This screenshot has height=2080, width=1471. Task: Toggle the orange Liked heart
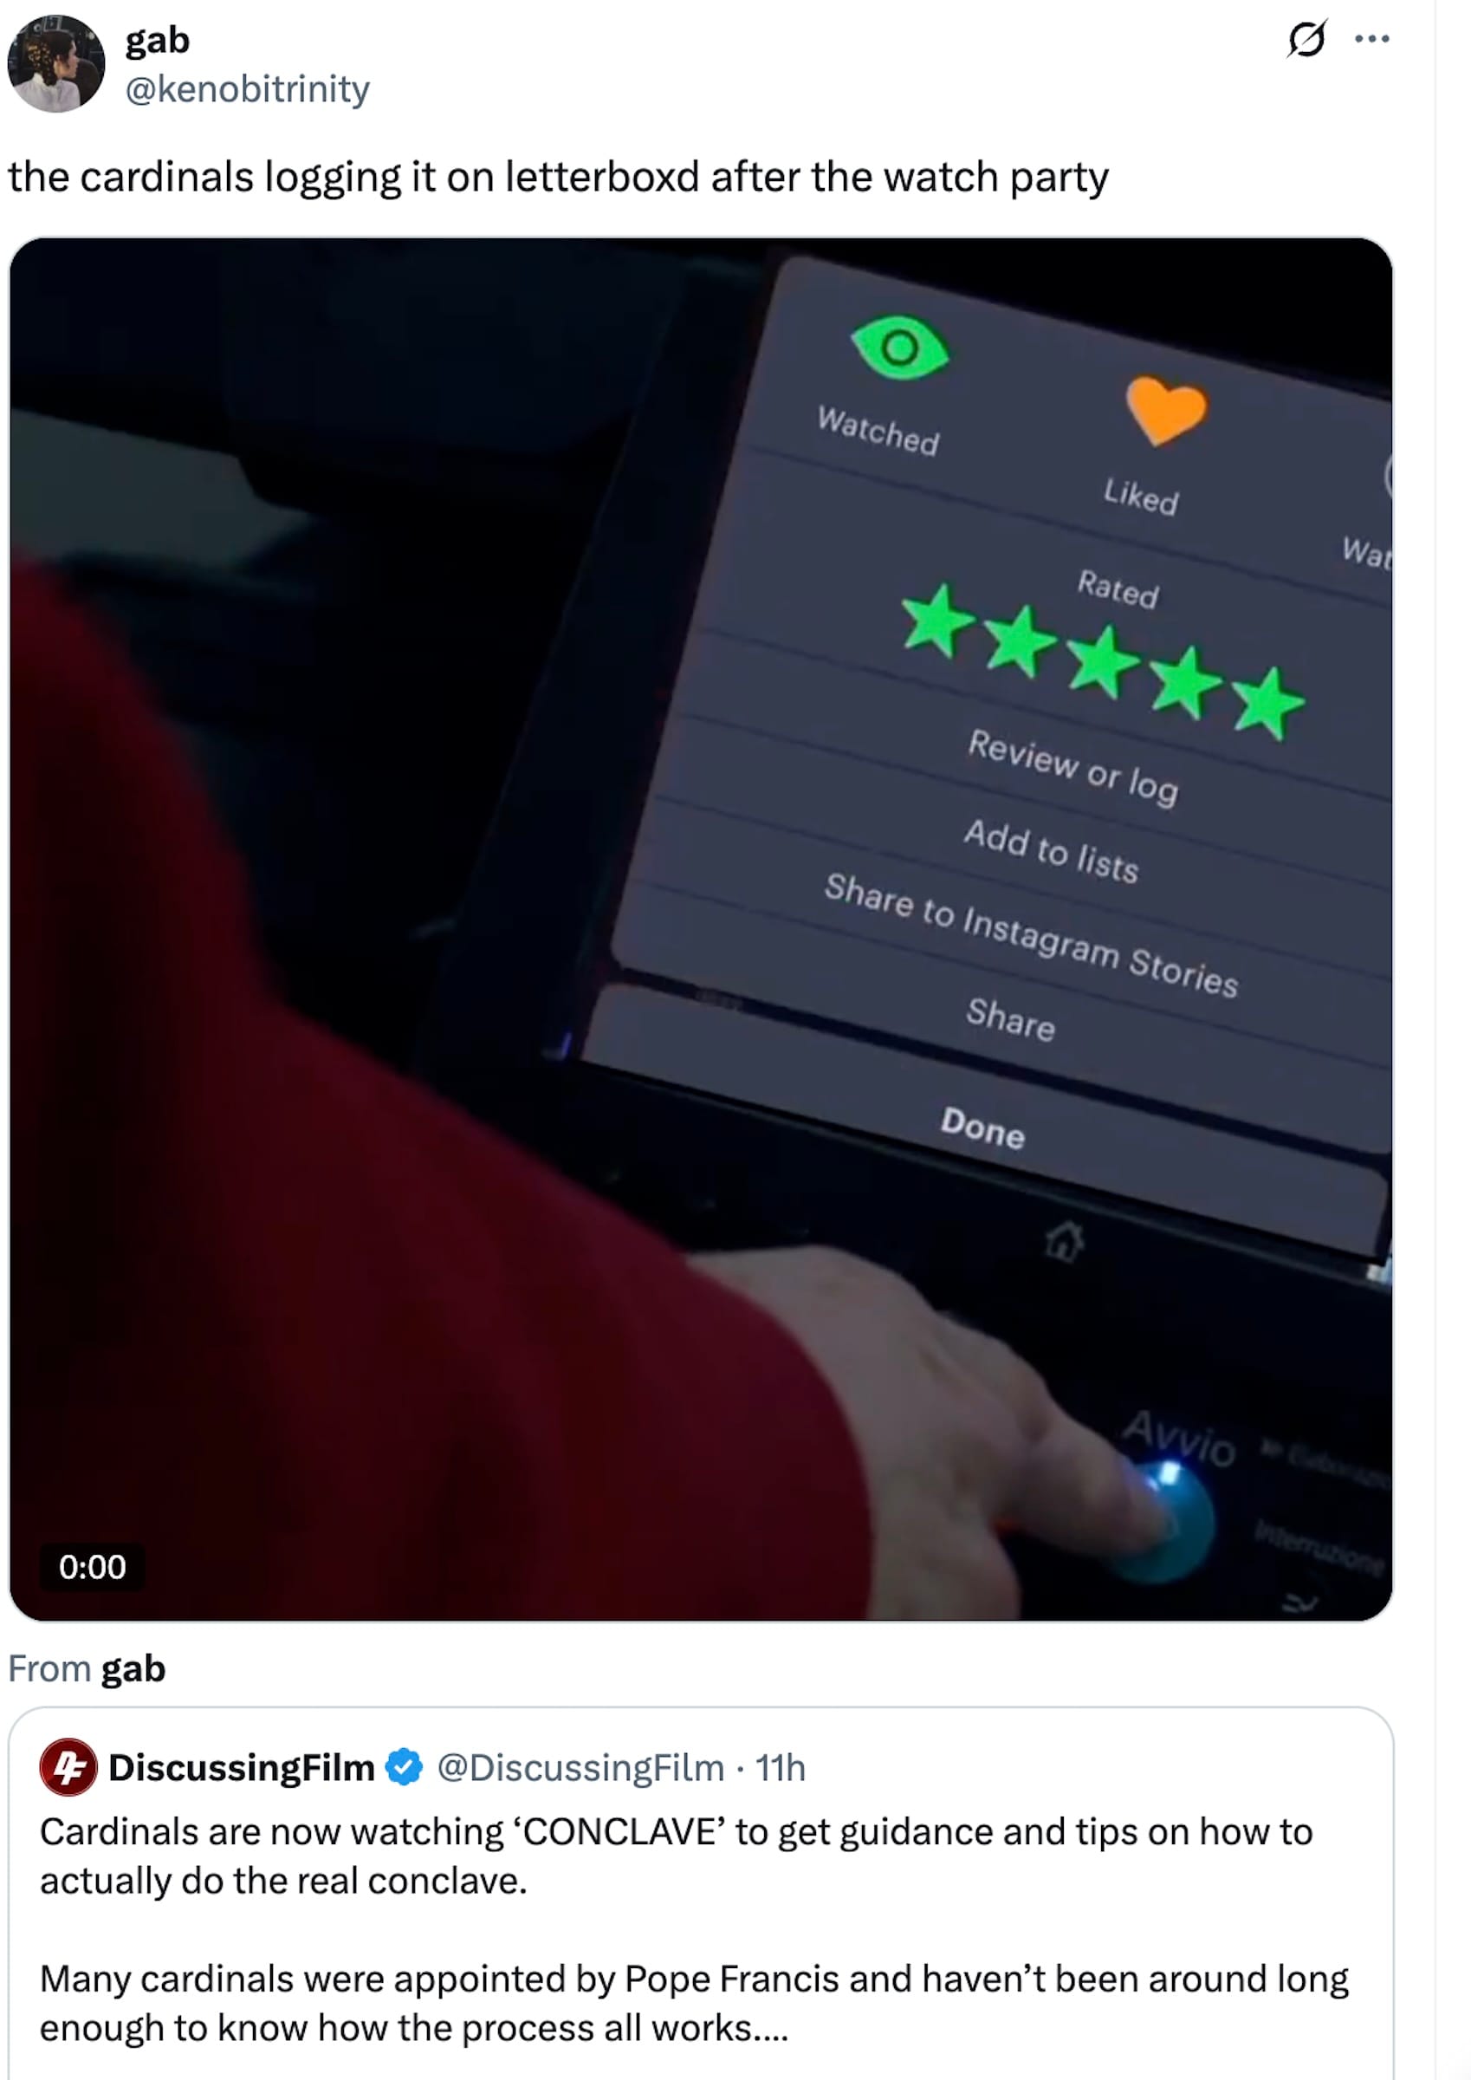[x=1166, y=409]
